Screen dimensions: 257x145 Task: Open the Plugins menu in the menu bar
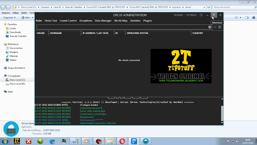point(147,20)
